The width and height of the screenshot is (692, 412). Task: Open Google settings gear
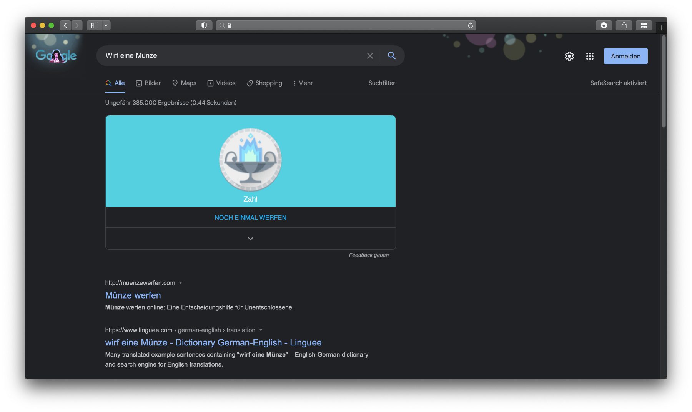569,56
